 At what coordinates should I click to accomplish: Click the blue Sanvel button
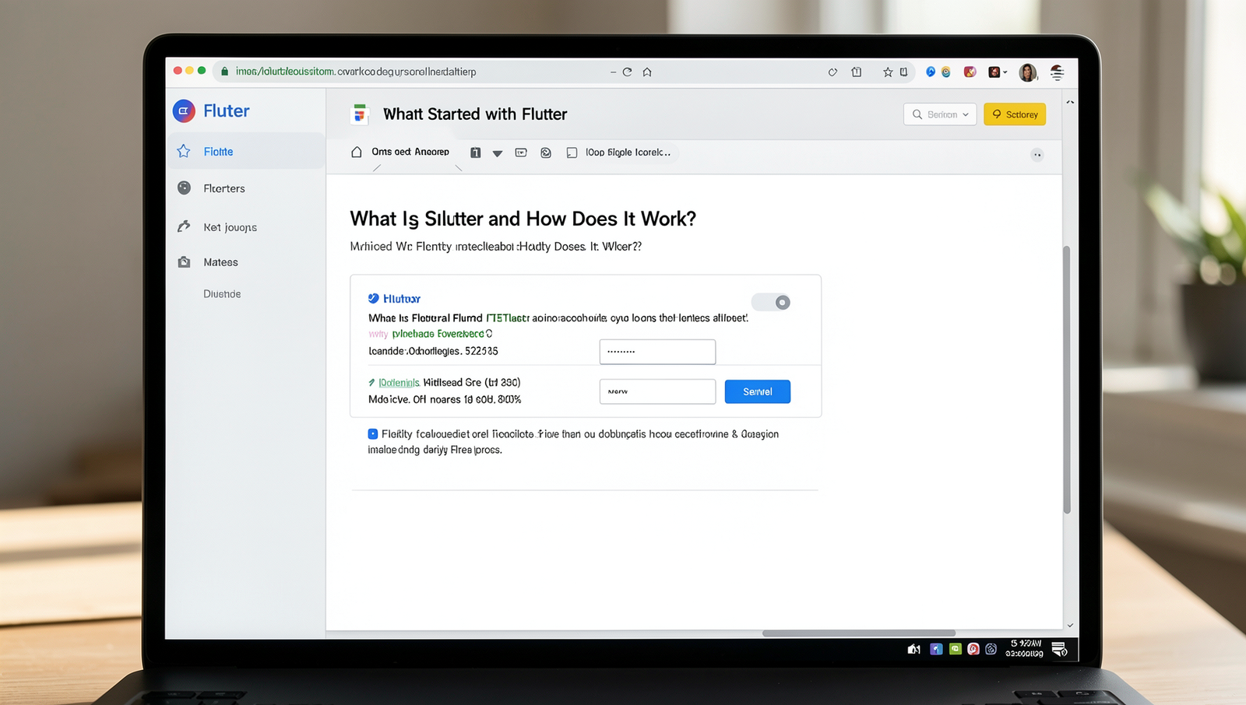point(757,391)
